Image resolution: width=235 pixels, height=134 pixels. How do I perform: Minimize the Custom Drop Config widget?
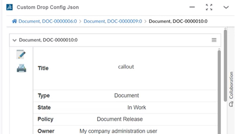click(x=192, y=7)
